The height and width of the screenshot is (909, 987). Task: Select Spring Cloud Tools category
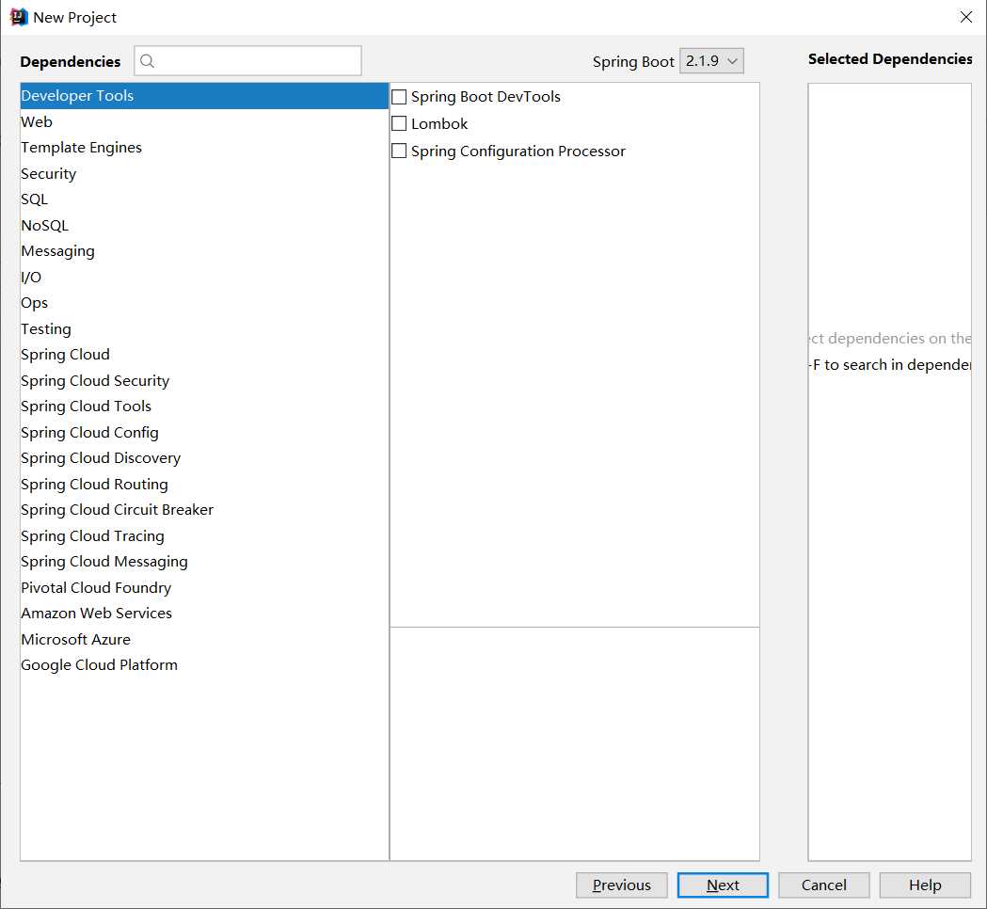tap(204, 407)
